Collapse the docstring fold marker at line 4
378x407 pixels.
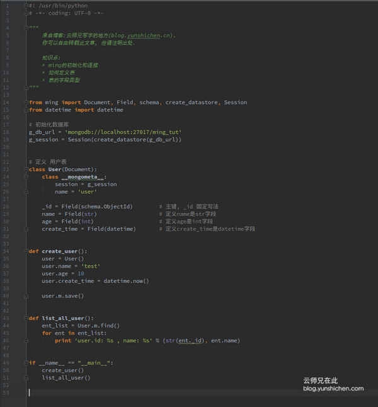coord(27,28)
